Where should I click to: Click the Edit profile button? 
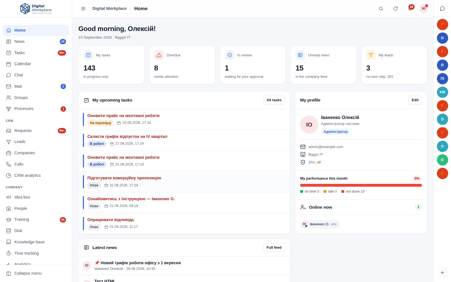click(415, 100)
